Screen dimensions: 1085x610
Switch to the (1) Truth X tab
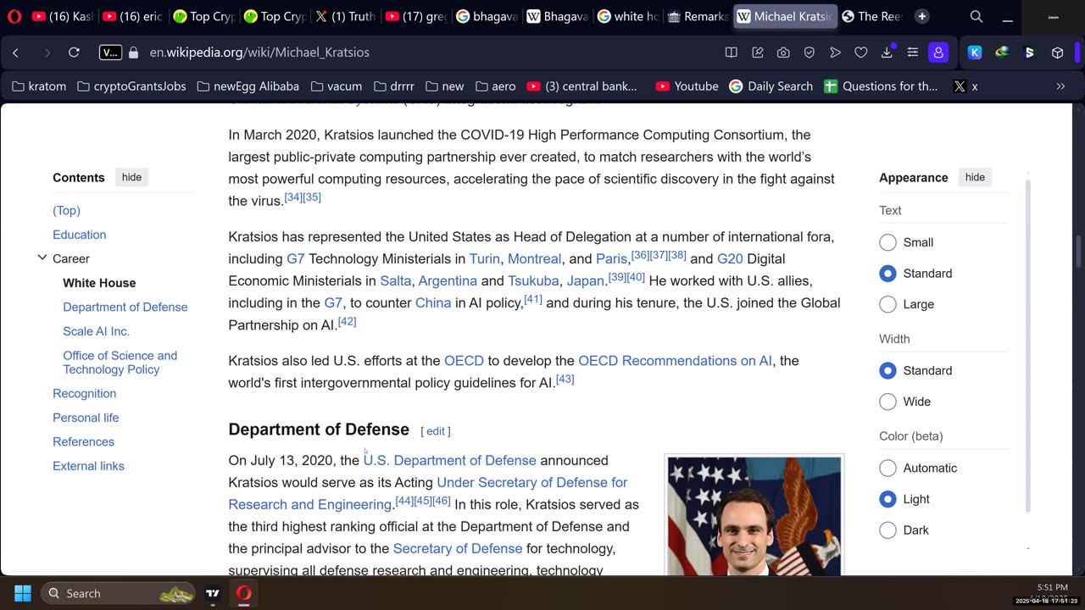pos(344,16)
